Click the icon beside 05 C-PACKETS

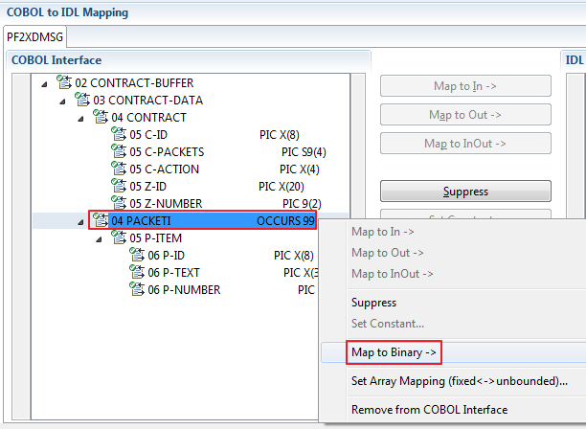pos(119,151)
